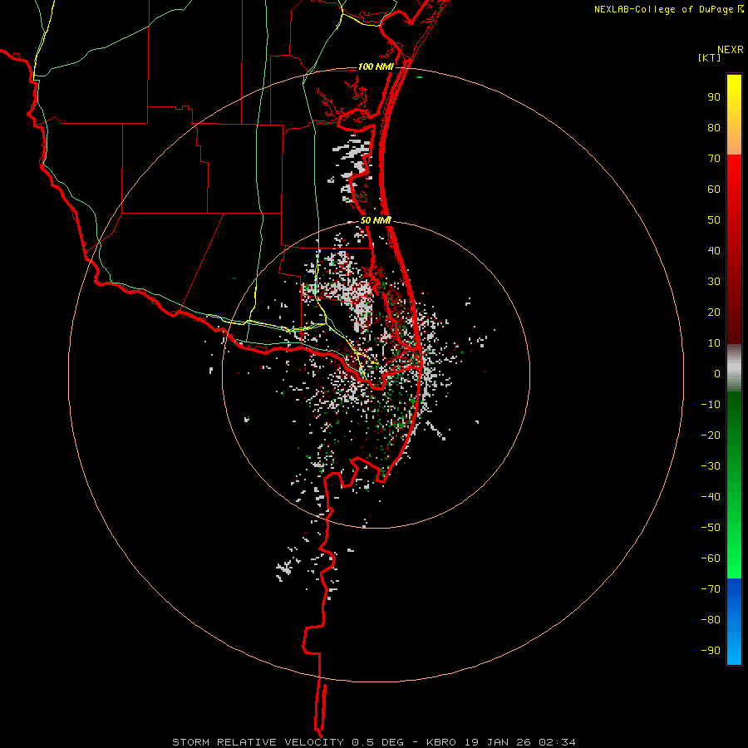Select the 70 value on velocity scale
The height and width of the screenshot is (748, 748).
(714, 159)
